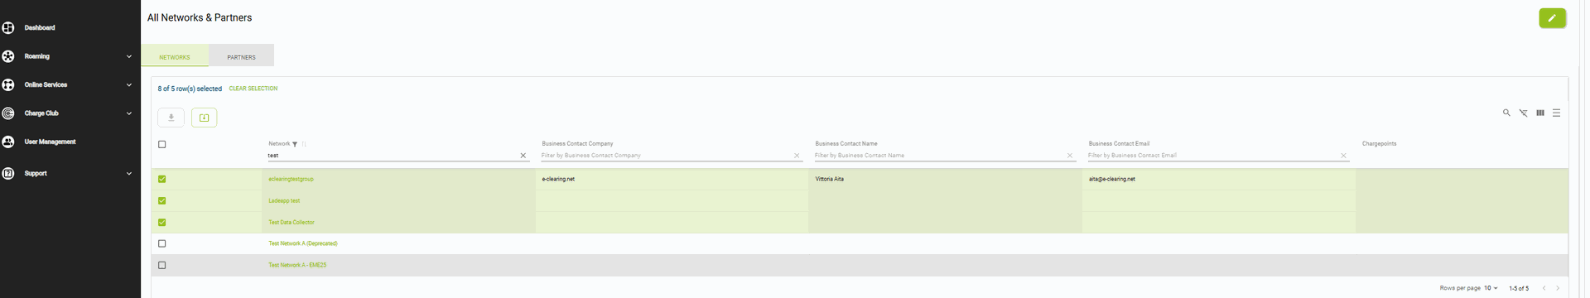Uncheck the eclearingtestgroup row checkbox
The image size is (1590, 298).
coord(161,179)
